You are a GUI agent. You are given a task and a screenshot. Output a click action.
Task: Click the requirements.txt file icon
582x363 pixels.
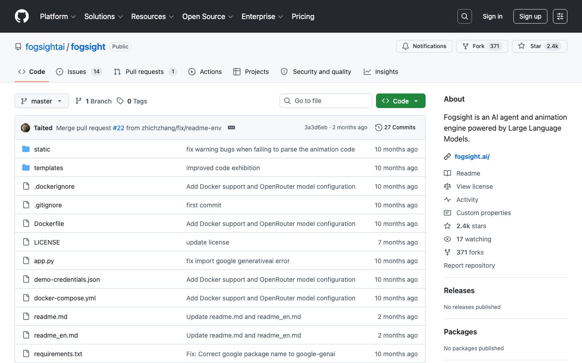point(26,354)
